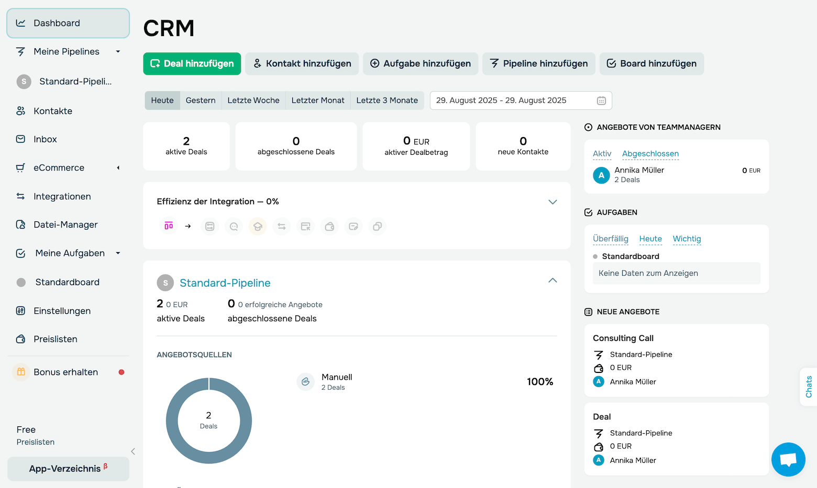Click the Kontakte sidebar icon

click(x=21, y=111)
